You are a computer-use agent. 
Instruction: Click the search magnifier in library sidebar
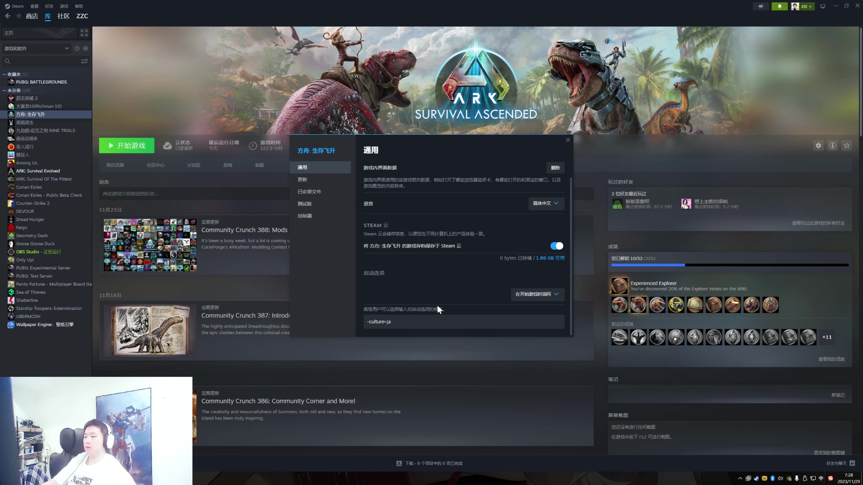coord(8,61)
